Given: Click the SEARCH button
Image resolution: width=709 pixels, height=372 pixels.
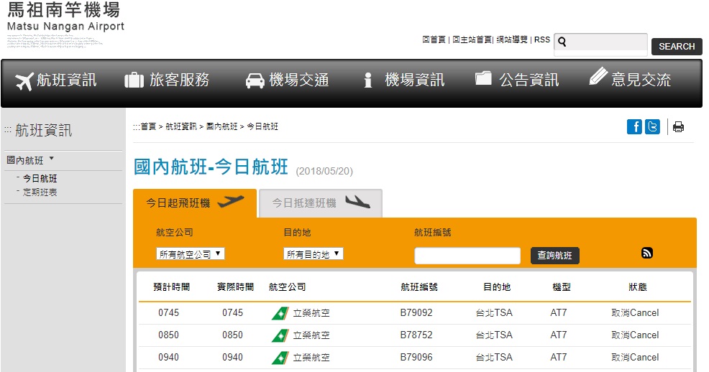Looking at the screenshot, I should (x=677, y=47).
